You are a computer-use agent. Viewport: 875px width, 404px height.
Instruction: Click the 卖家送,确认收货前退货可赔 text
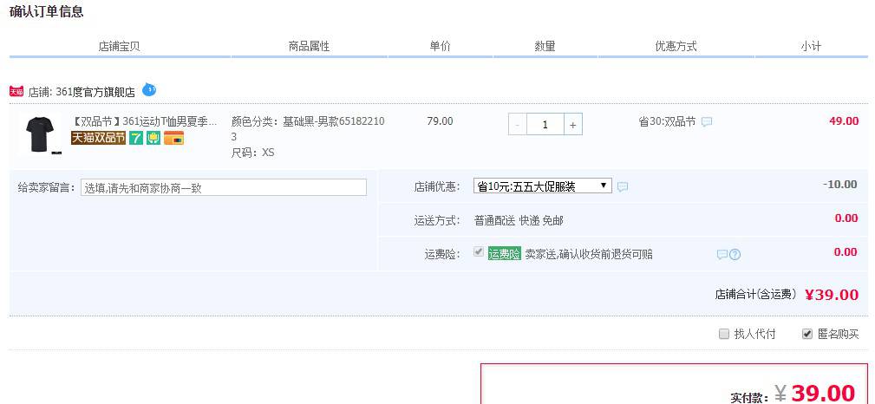pos(589,255)
